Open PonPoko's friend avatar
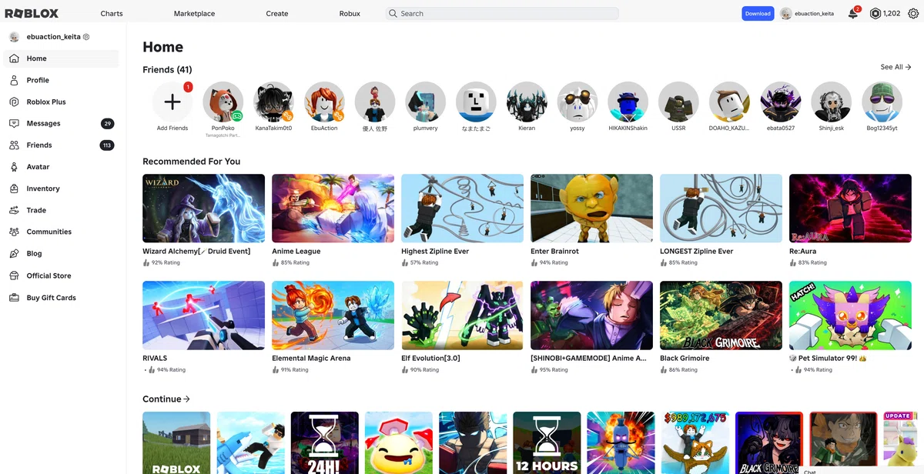 [x=223, y=102]
